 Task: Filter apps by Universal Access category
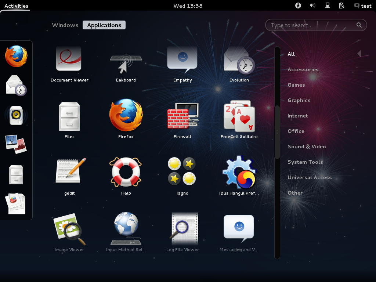pos(310,177)
